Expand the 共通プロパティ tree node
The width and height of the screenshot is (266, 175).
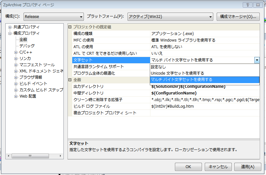click(10, 27)
